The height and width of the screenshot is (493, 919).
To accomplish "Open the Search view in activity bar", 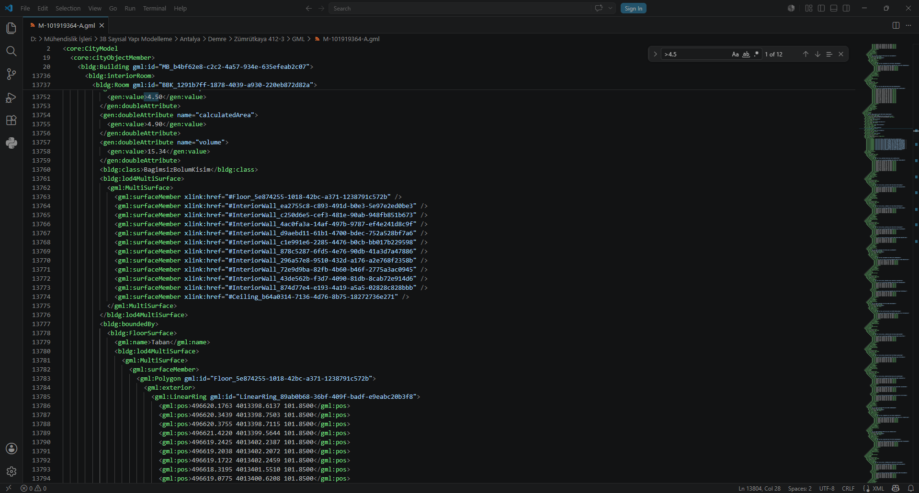I will point(11,51).
